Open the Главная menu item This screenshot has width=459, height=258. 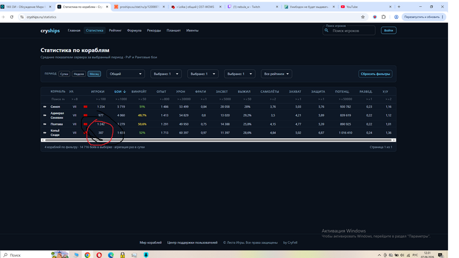click(x=74, y=30)
